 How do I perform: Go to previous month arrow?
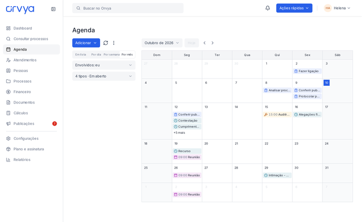205,43
